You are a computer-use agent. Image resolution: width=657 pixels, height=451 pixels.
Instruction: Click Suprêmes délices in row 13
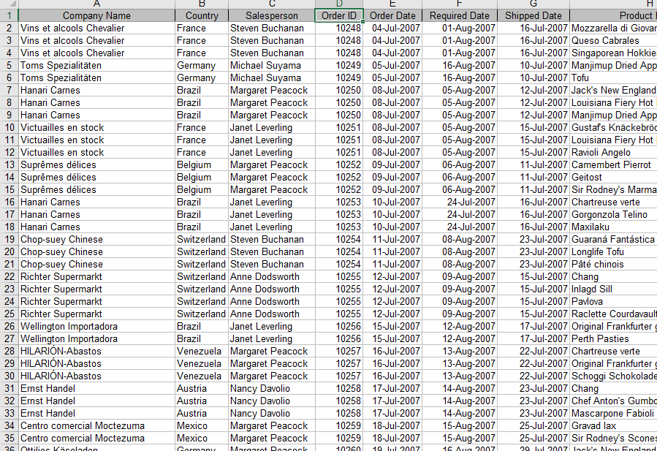click(x=96, y=164)
